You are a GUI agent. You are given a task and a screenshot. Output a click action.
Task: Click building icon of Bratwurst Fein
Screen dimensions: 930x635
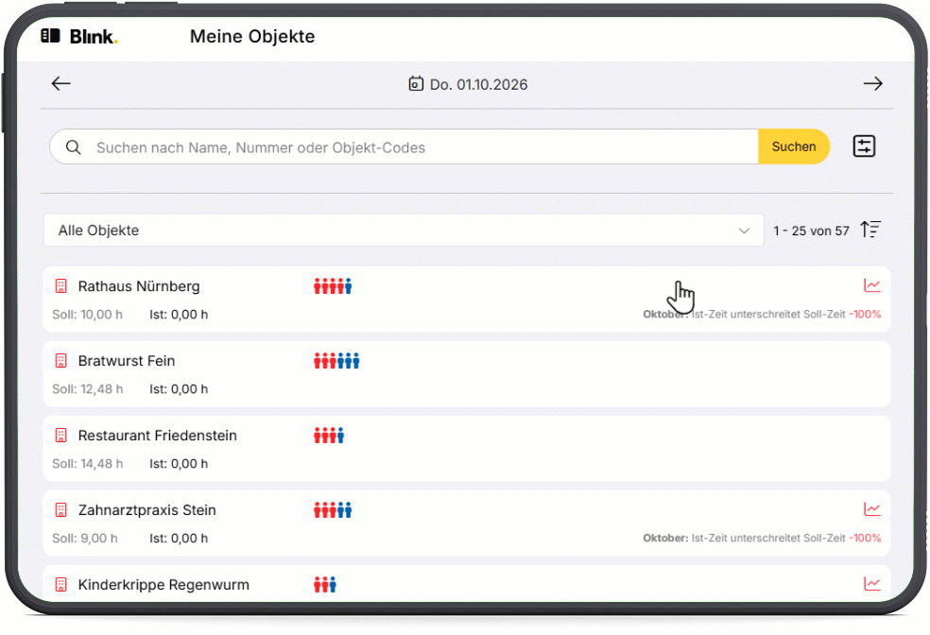tap(60, 360)
